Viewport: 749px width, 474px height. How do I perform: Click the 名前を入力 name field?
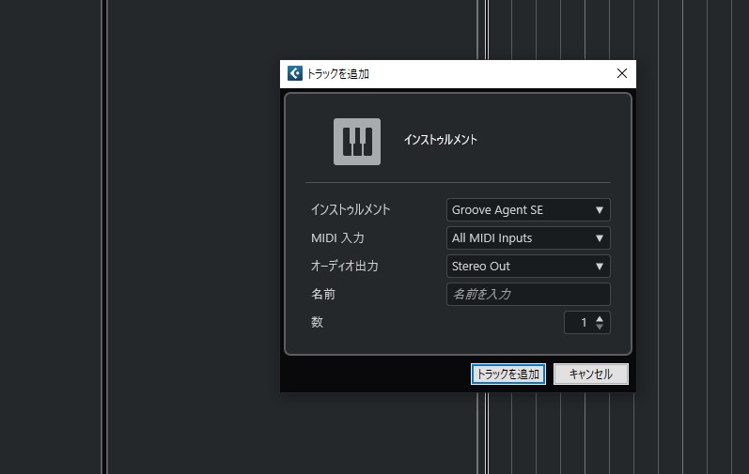(528, 294)
